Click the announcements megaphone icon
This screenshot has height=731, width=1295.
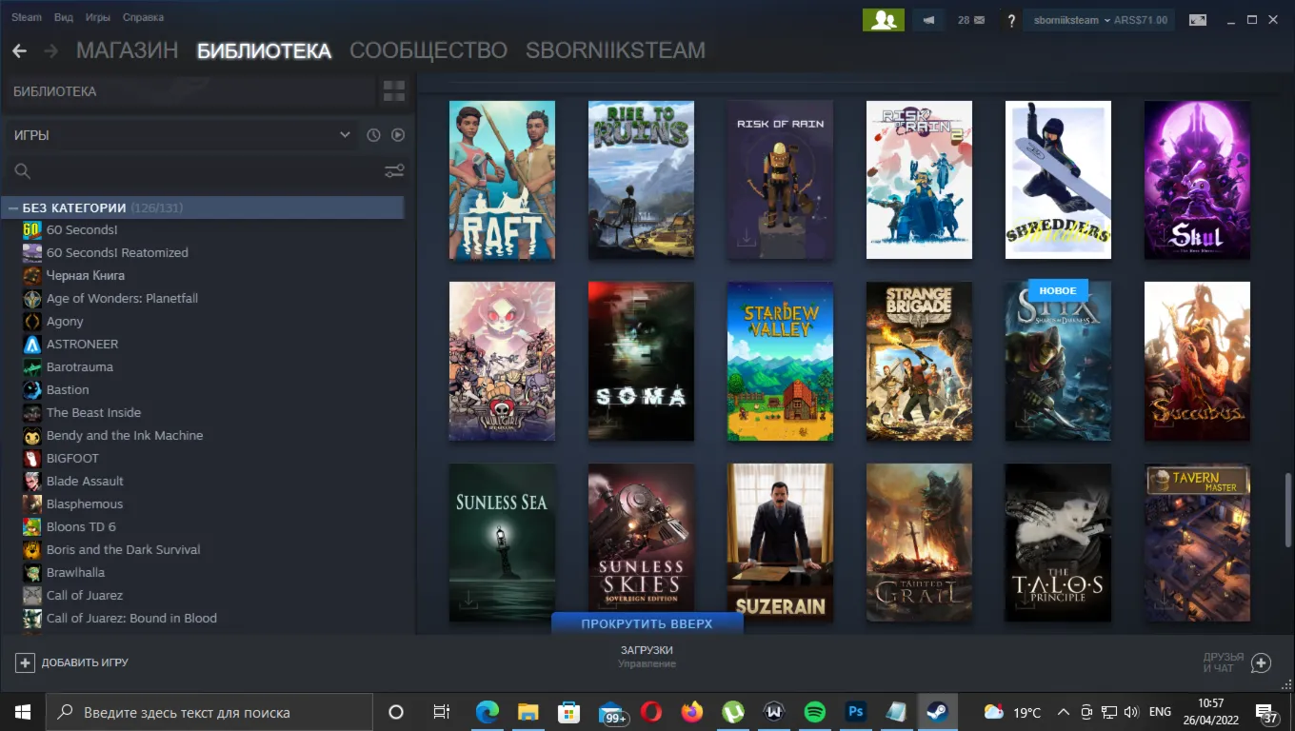click(x=928, y=20)
